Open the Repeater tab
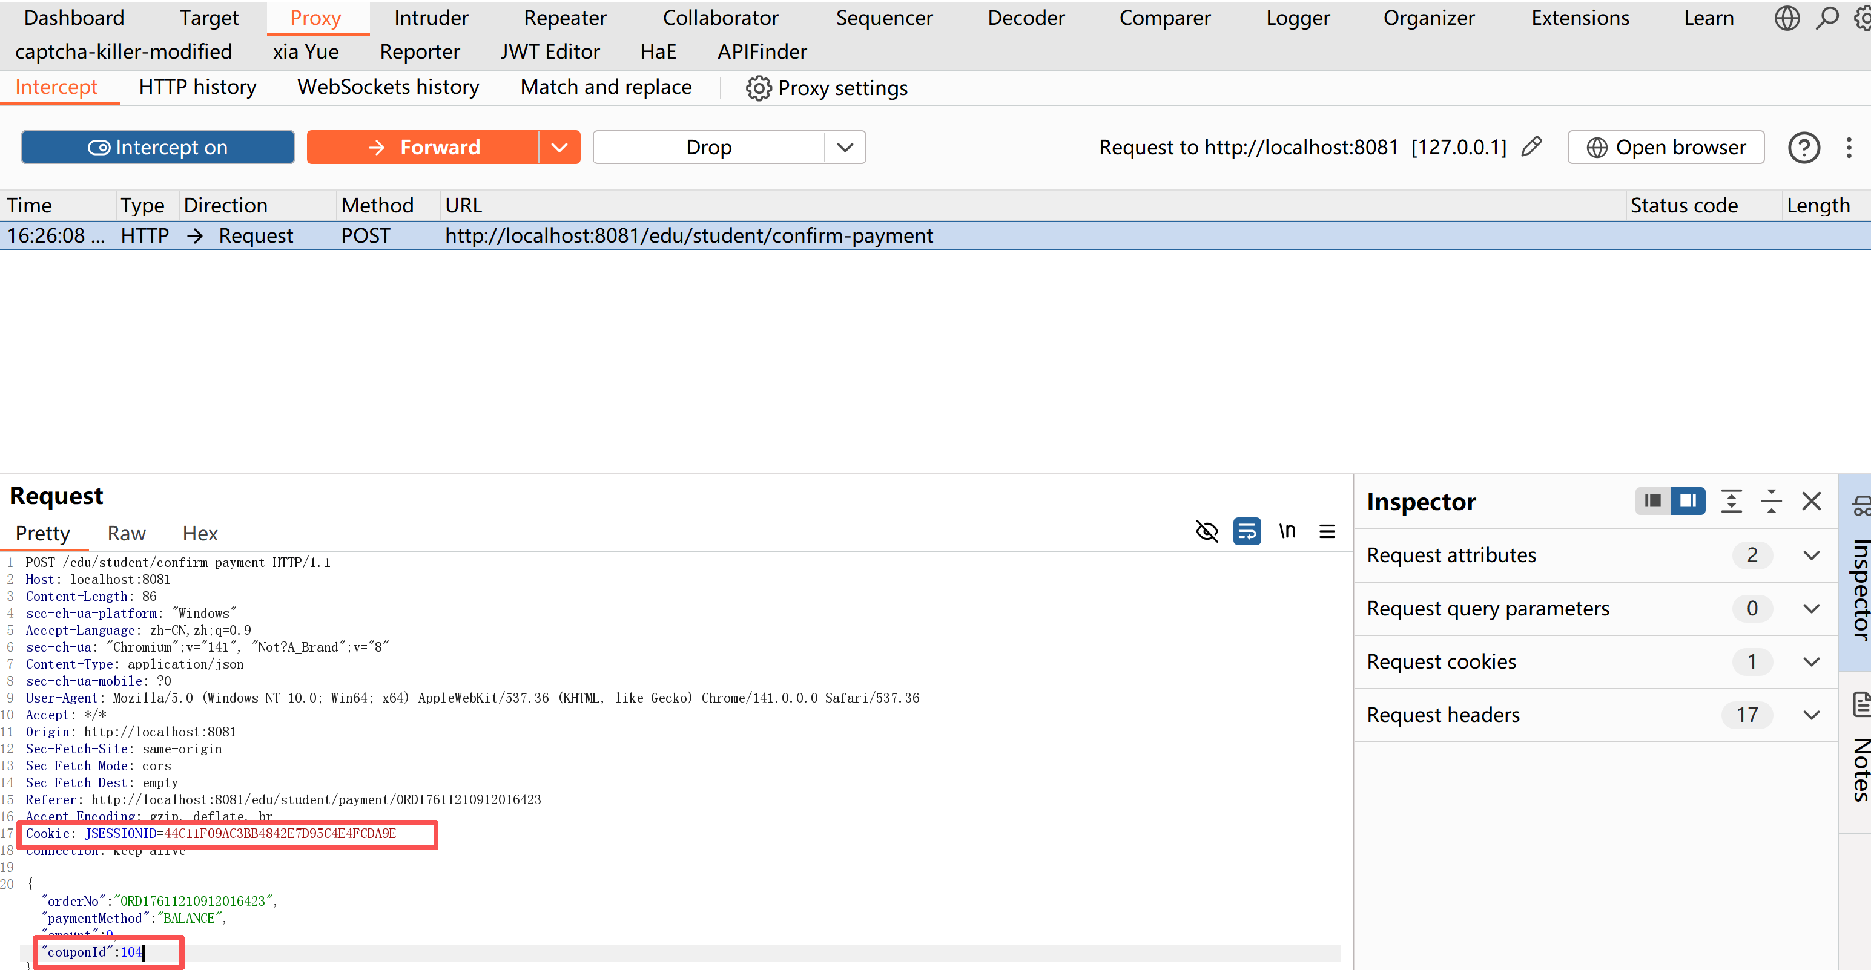The height and width of the screenshot is (970, 1871). 565,18
